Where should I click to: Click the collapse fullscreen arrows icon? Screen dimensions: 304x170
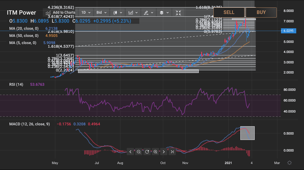[x=178, y=13]
